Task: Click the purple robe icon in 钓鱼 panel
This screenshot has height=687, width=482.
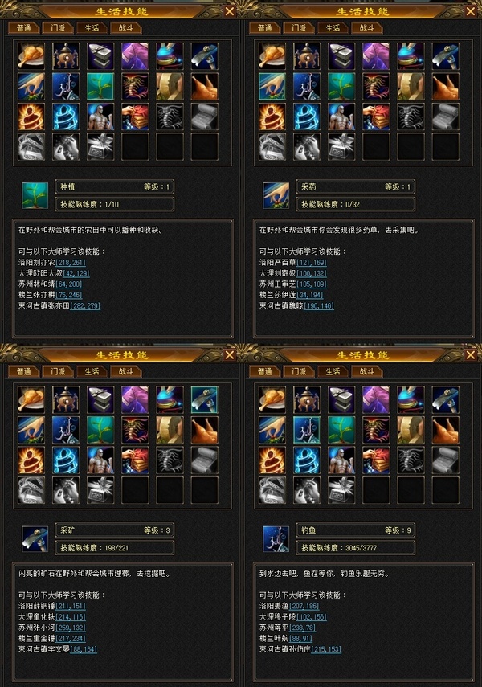Action: tap(376, 399)
